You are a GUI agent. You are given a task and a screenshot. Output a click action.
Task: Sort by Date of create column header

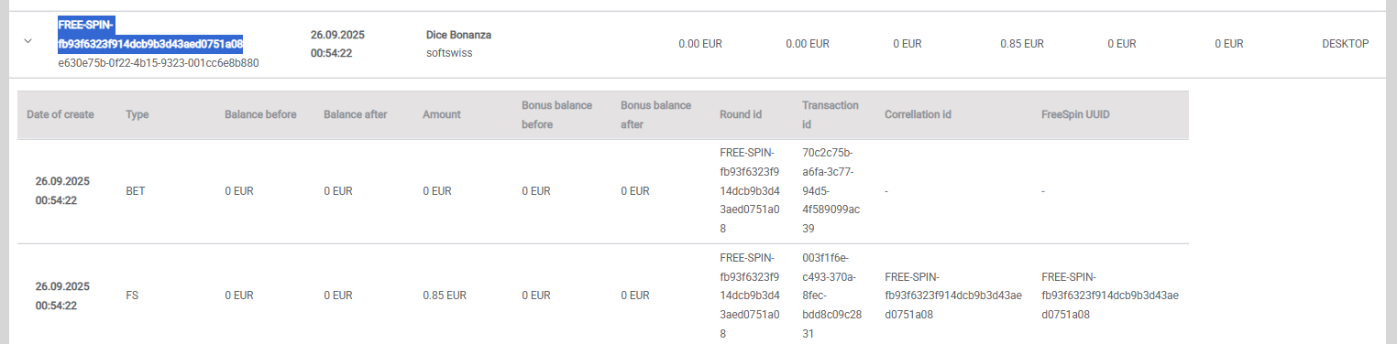pos(60,114)
